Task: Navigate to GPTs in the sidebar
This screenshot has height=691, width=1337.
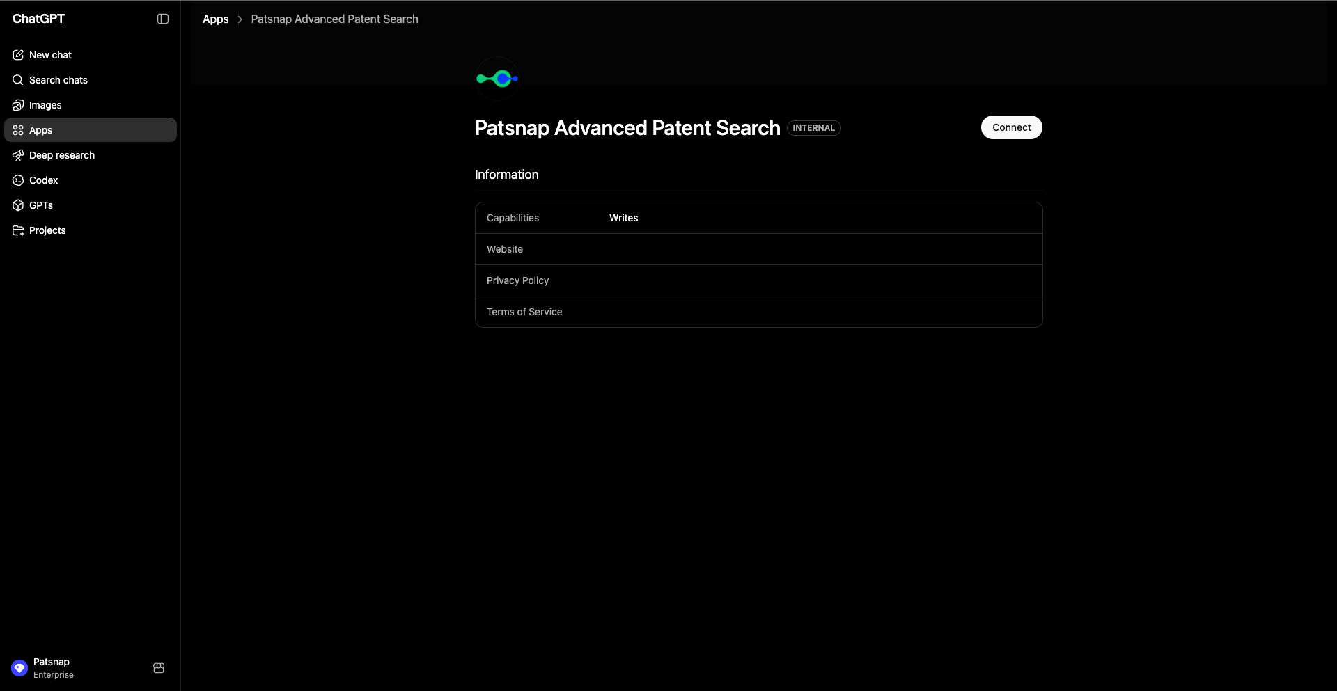Action: click(x=91, y=205)
